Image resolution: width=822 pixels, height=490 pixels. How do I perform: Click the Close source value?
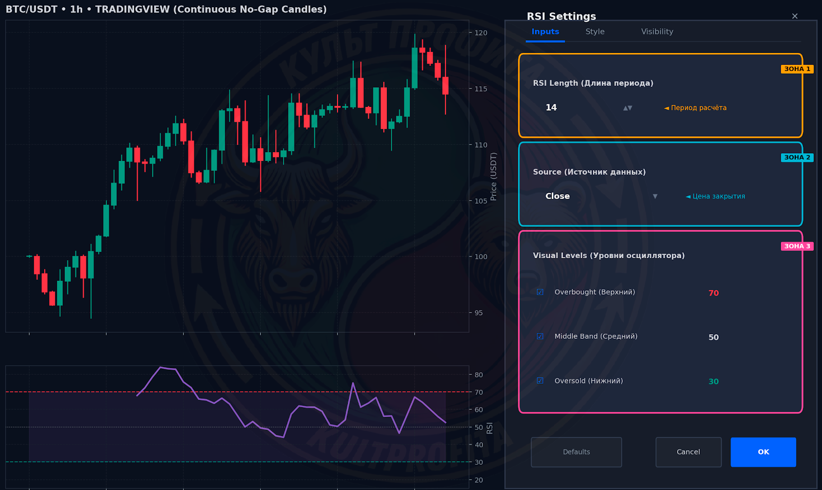[557, 196]
